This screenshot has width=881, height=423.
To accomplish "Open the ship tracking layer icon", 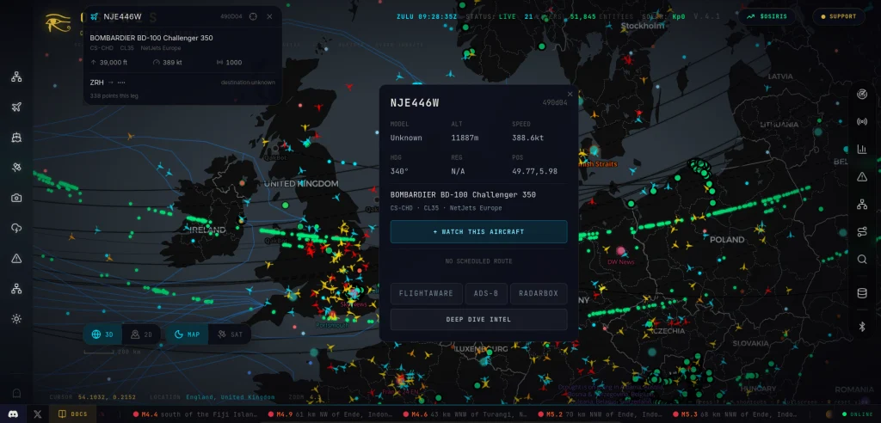I will (16, 137).
